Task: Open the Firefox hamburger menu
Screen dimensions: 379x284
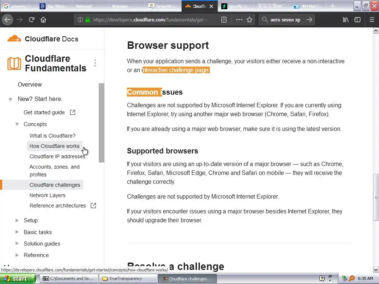Action: 372,20
